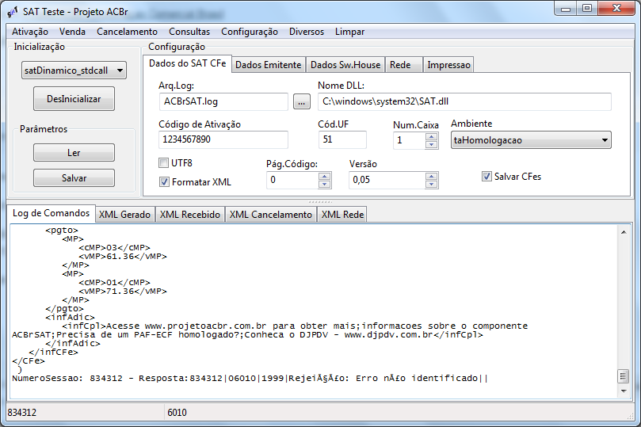
Task: Click the Num.Caixa value field
Action: (409, 140)
